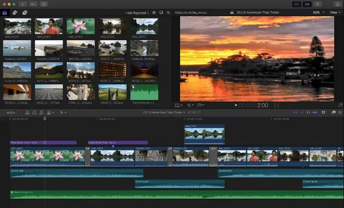This screenshot has width=344, height=208.
Task: Toggle timeline snapping icon
Action: pos(315,112)
